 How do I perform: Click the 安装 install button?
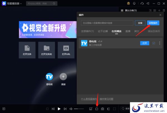click(x=140, y=23)
